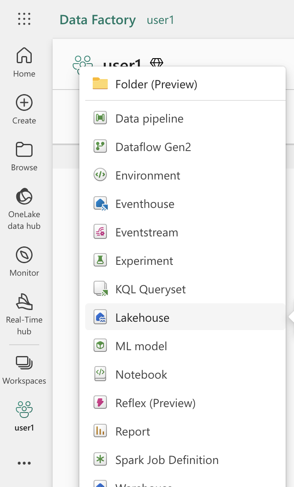Screen dimensions: 294x487
Task: Select Data pipeline menu item
Action: [185, 119]
